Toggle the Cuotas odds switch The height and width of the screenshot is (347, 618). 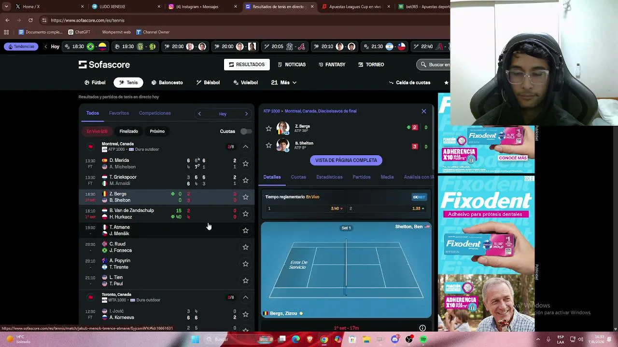[246, 132]
